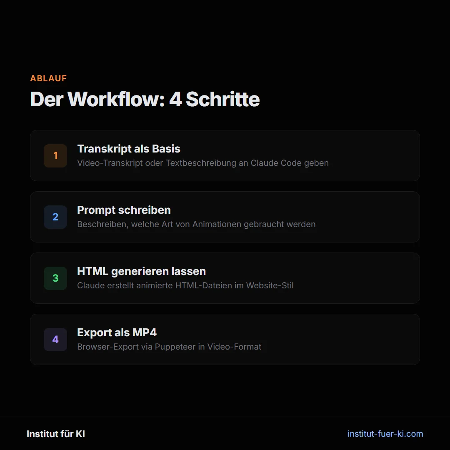Expand the Prompt schreiben step
Viewport: 450px width, 450px height.
point(225,217)
